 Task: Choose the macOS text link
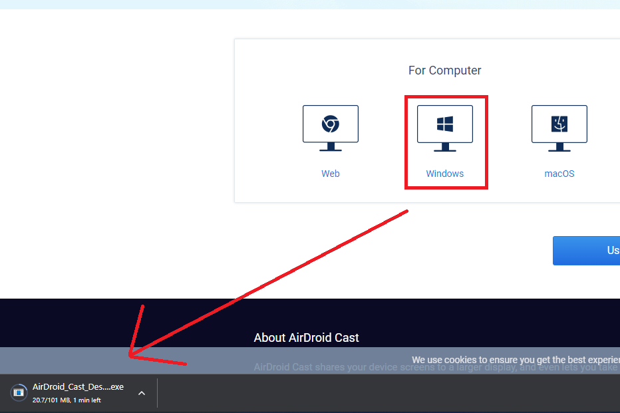(559, 174)
